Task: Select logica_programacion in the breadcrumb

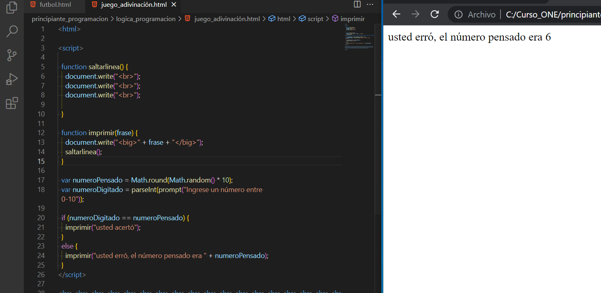Action: [146, 19]
